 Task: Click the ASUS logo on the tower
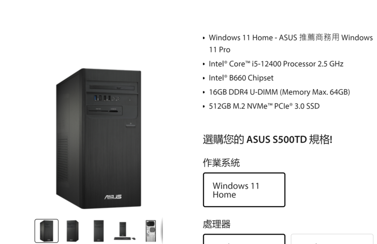(113, 197)
